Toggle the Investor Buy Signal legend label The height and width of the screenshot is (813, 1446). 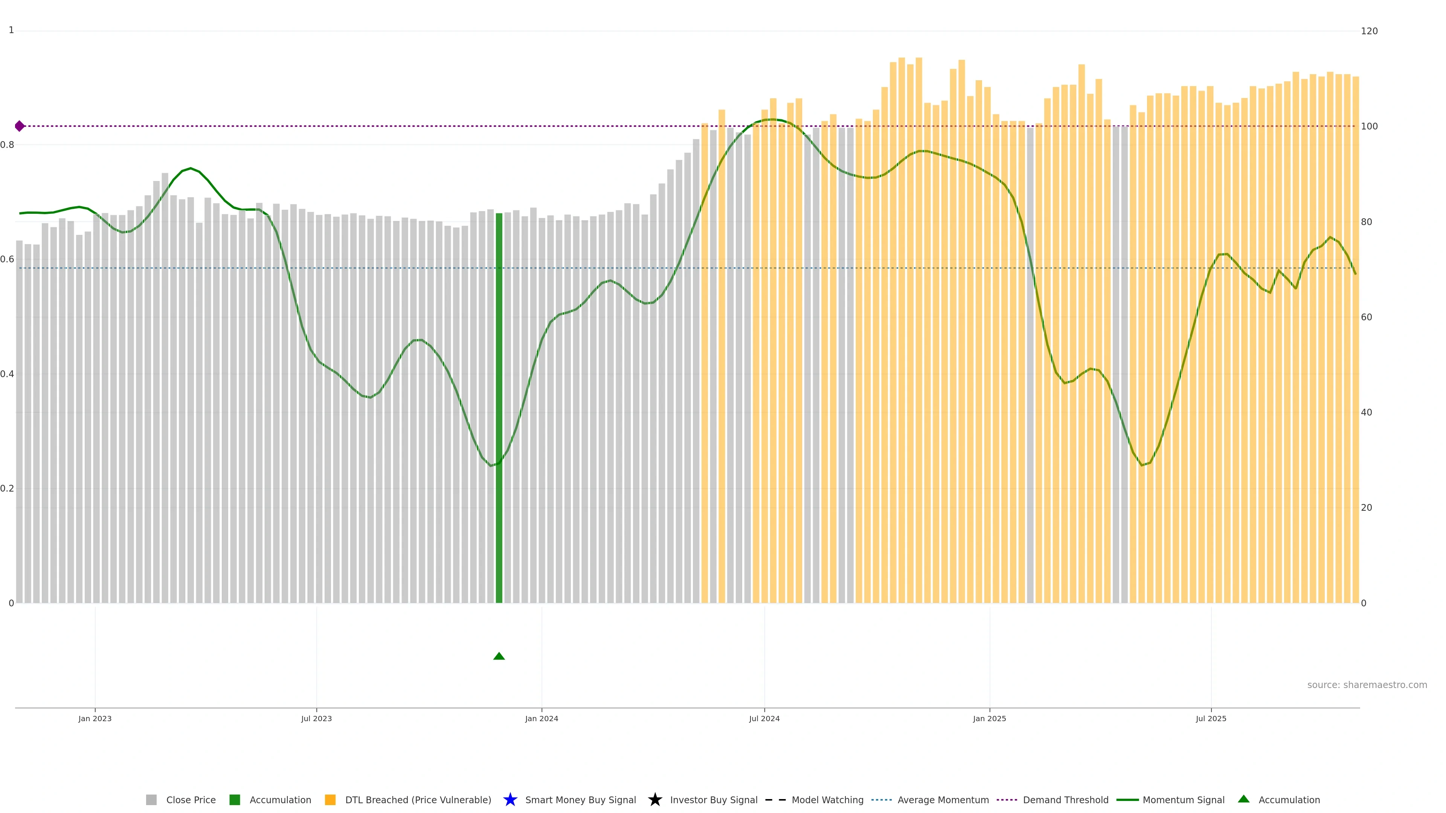pos(714,799)
